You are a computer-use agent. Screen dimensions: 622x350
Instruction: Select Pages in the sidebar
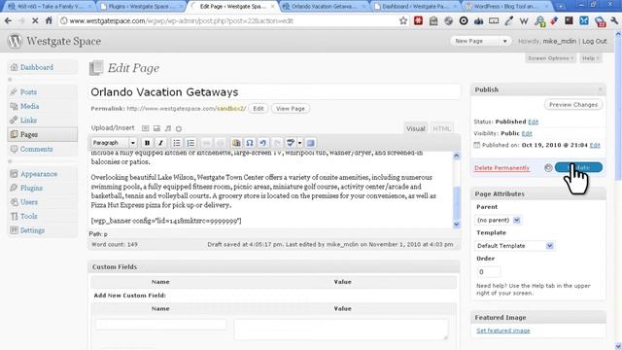[x=29, y=134]
